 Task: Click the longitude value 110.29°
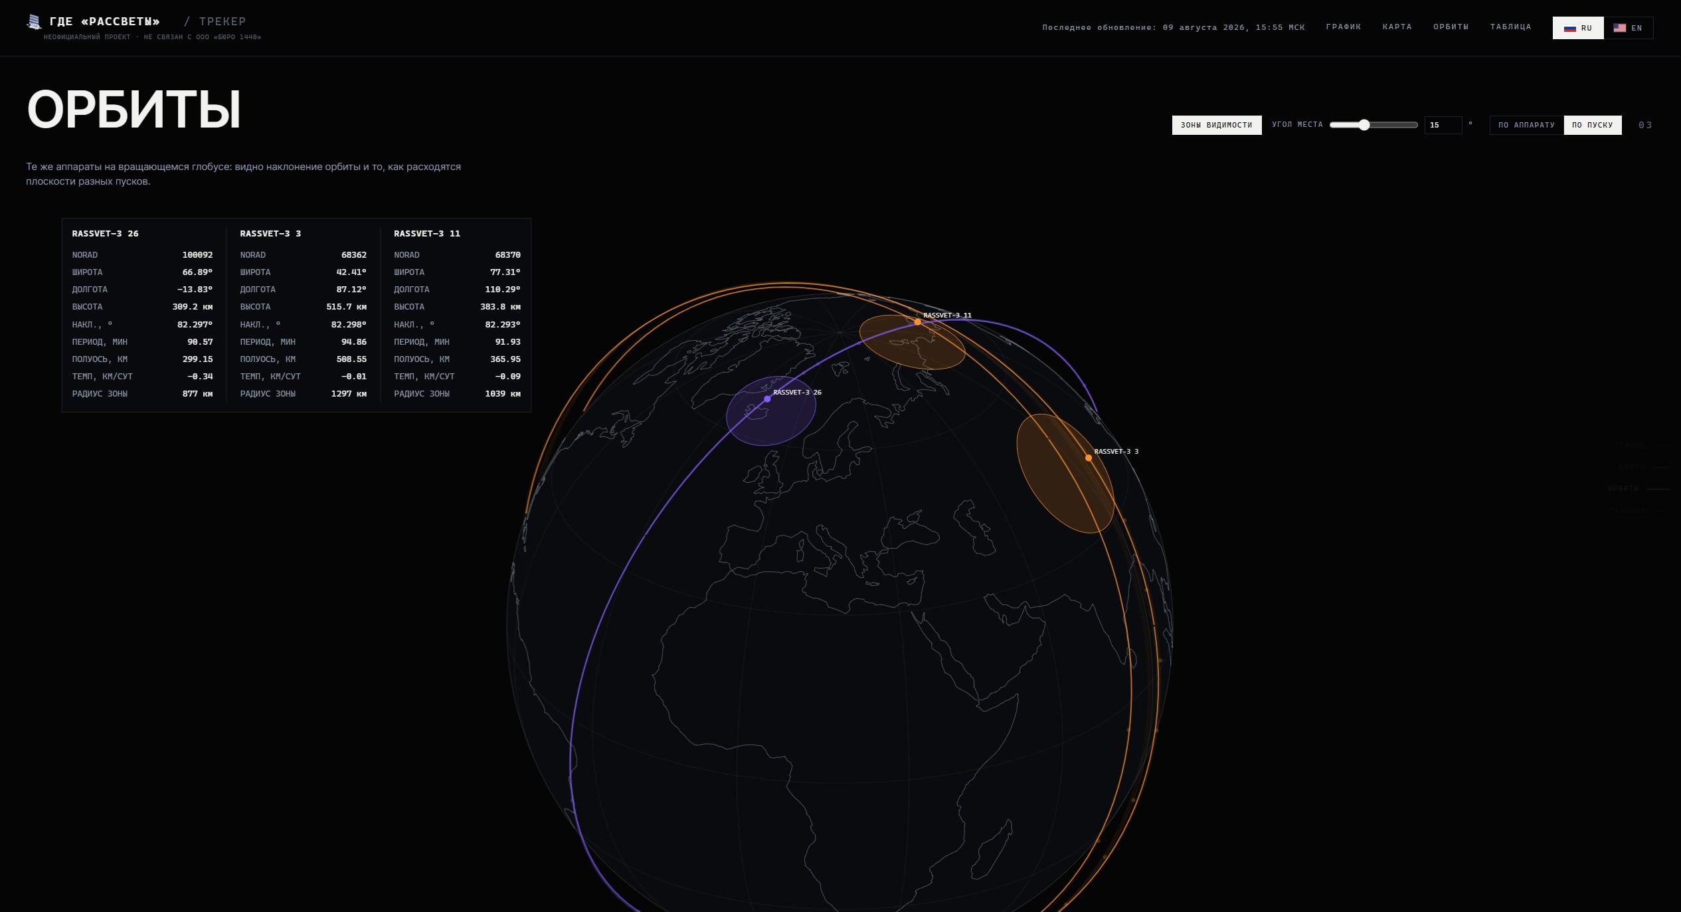[503, 290]
